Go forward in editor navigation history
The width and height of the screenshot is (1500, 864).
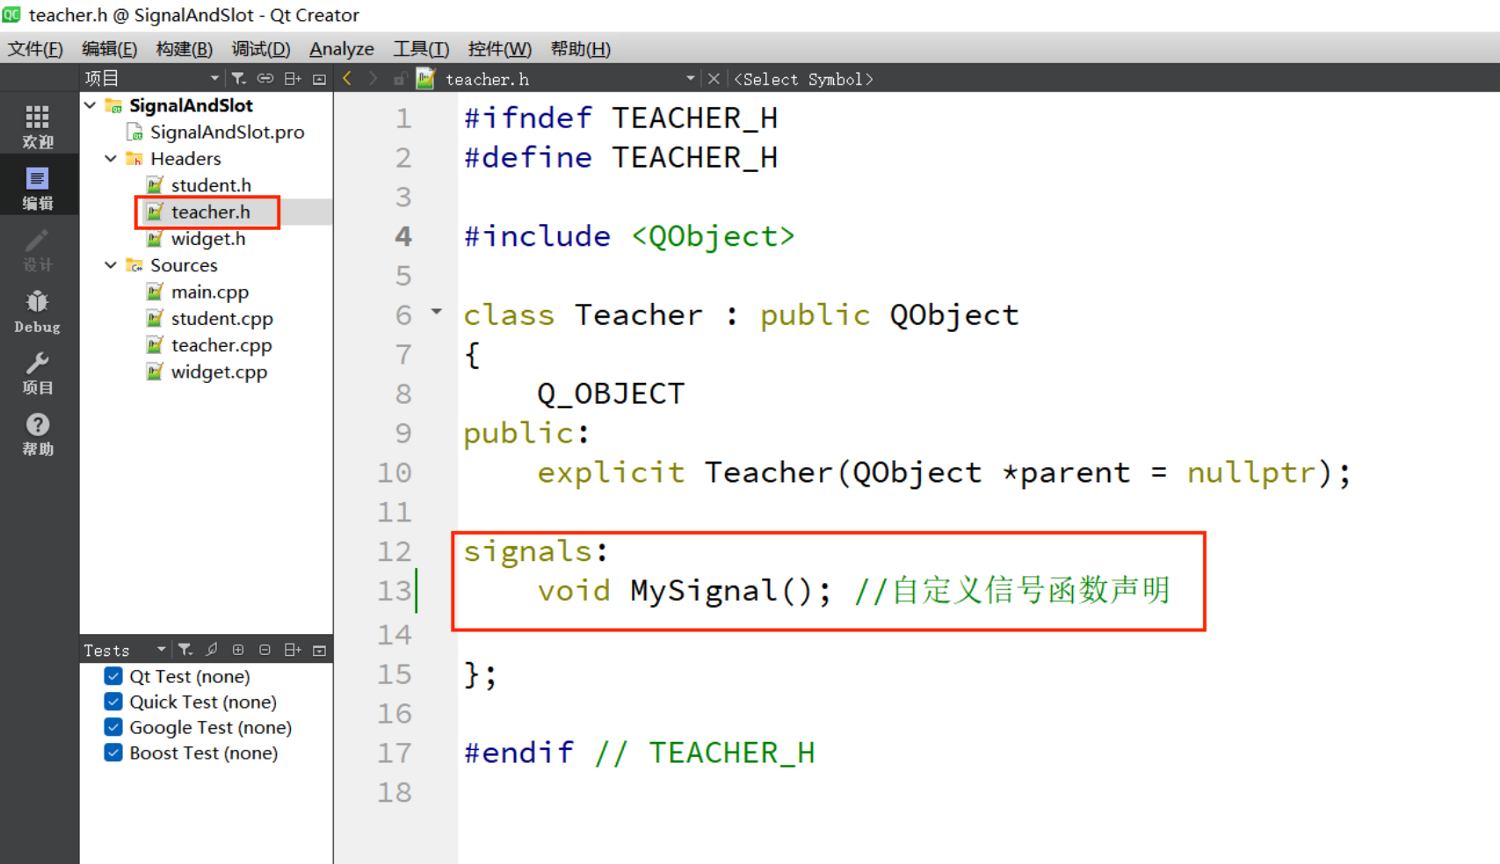point(373,79)
